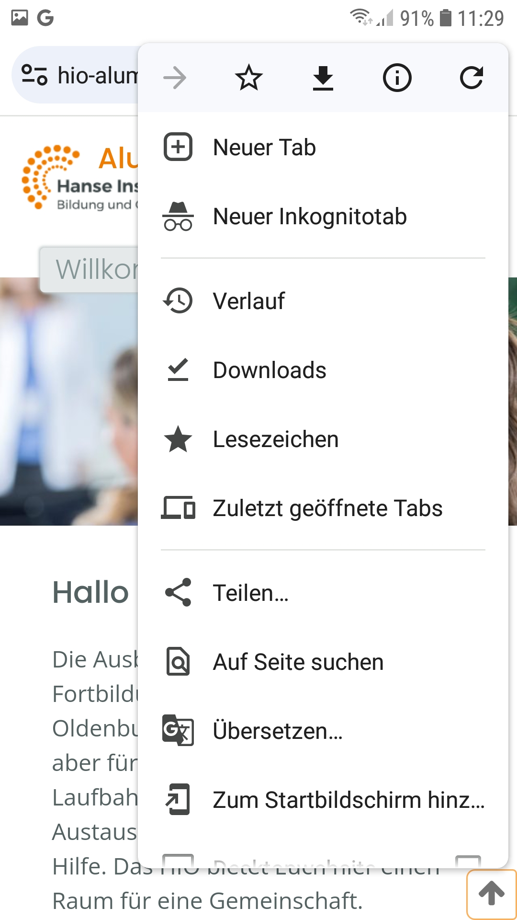Select Auf Seite suchen
Screen dimensions: 517x920
298,662
